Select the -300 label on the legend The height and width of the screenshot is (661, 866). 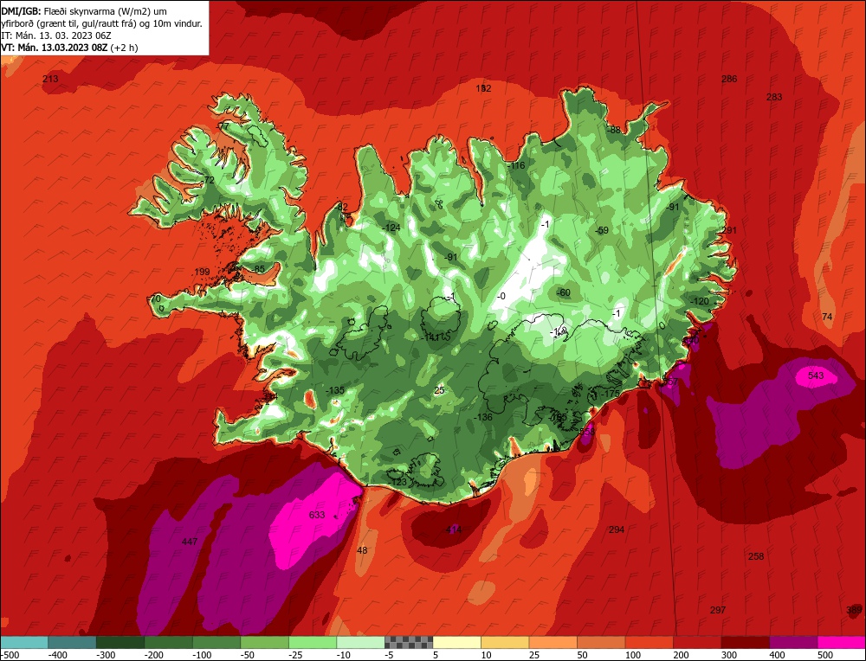click(x=106, y=655)
